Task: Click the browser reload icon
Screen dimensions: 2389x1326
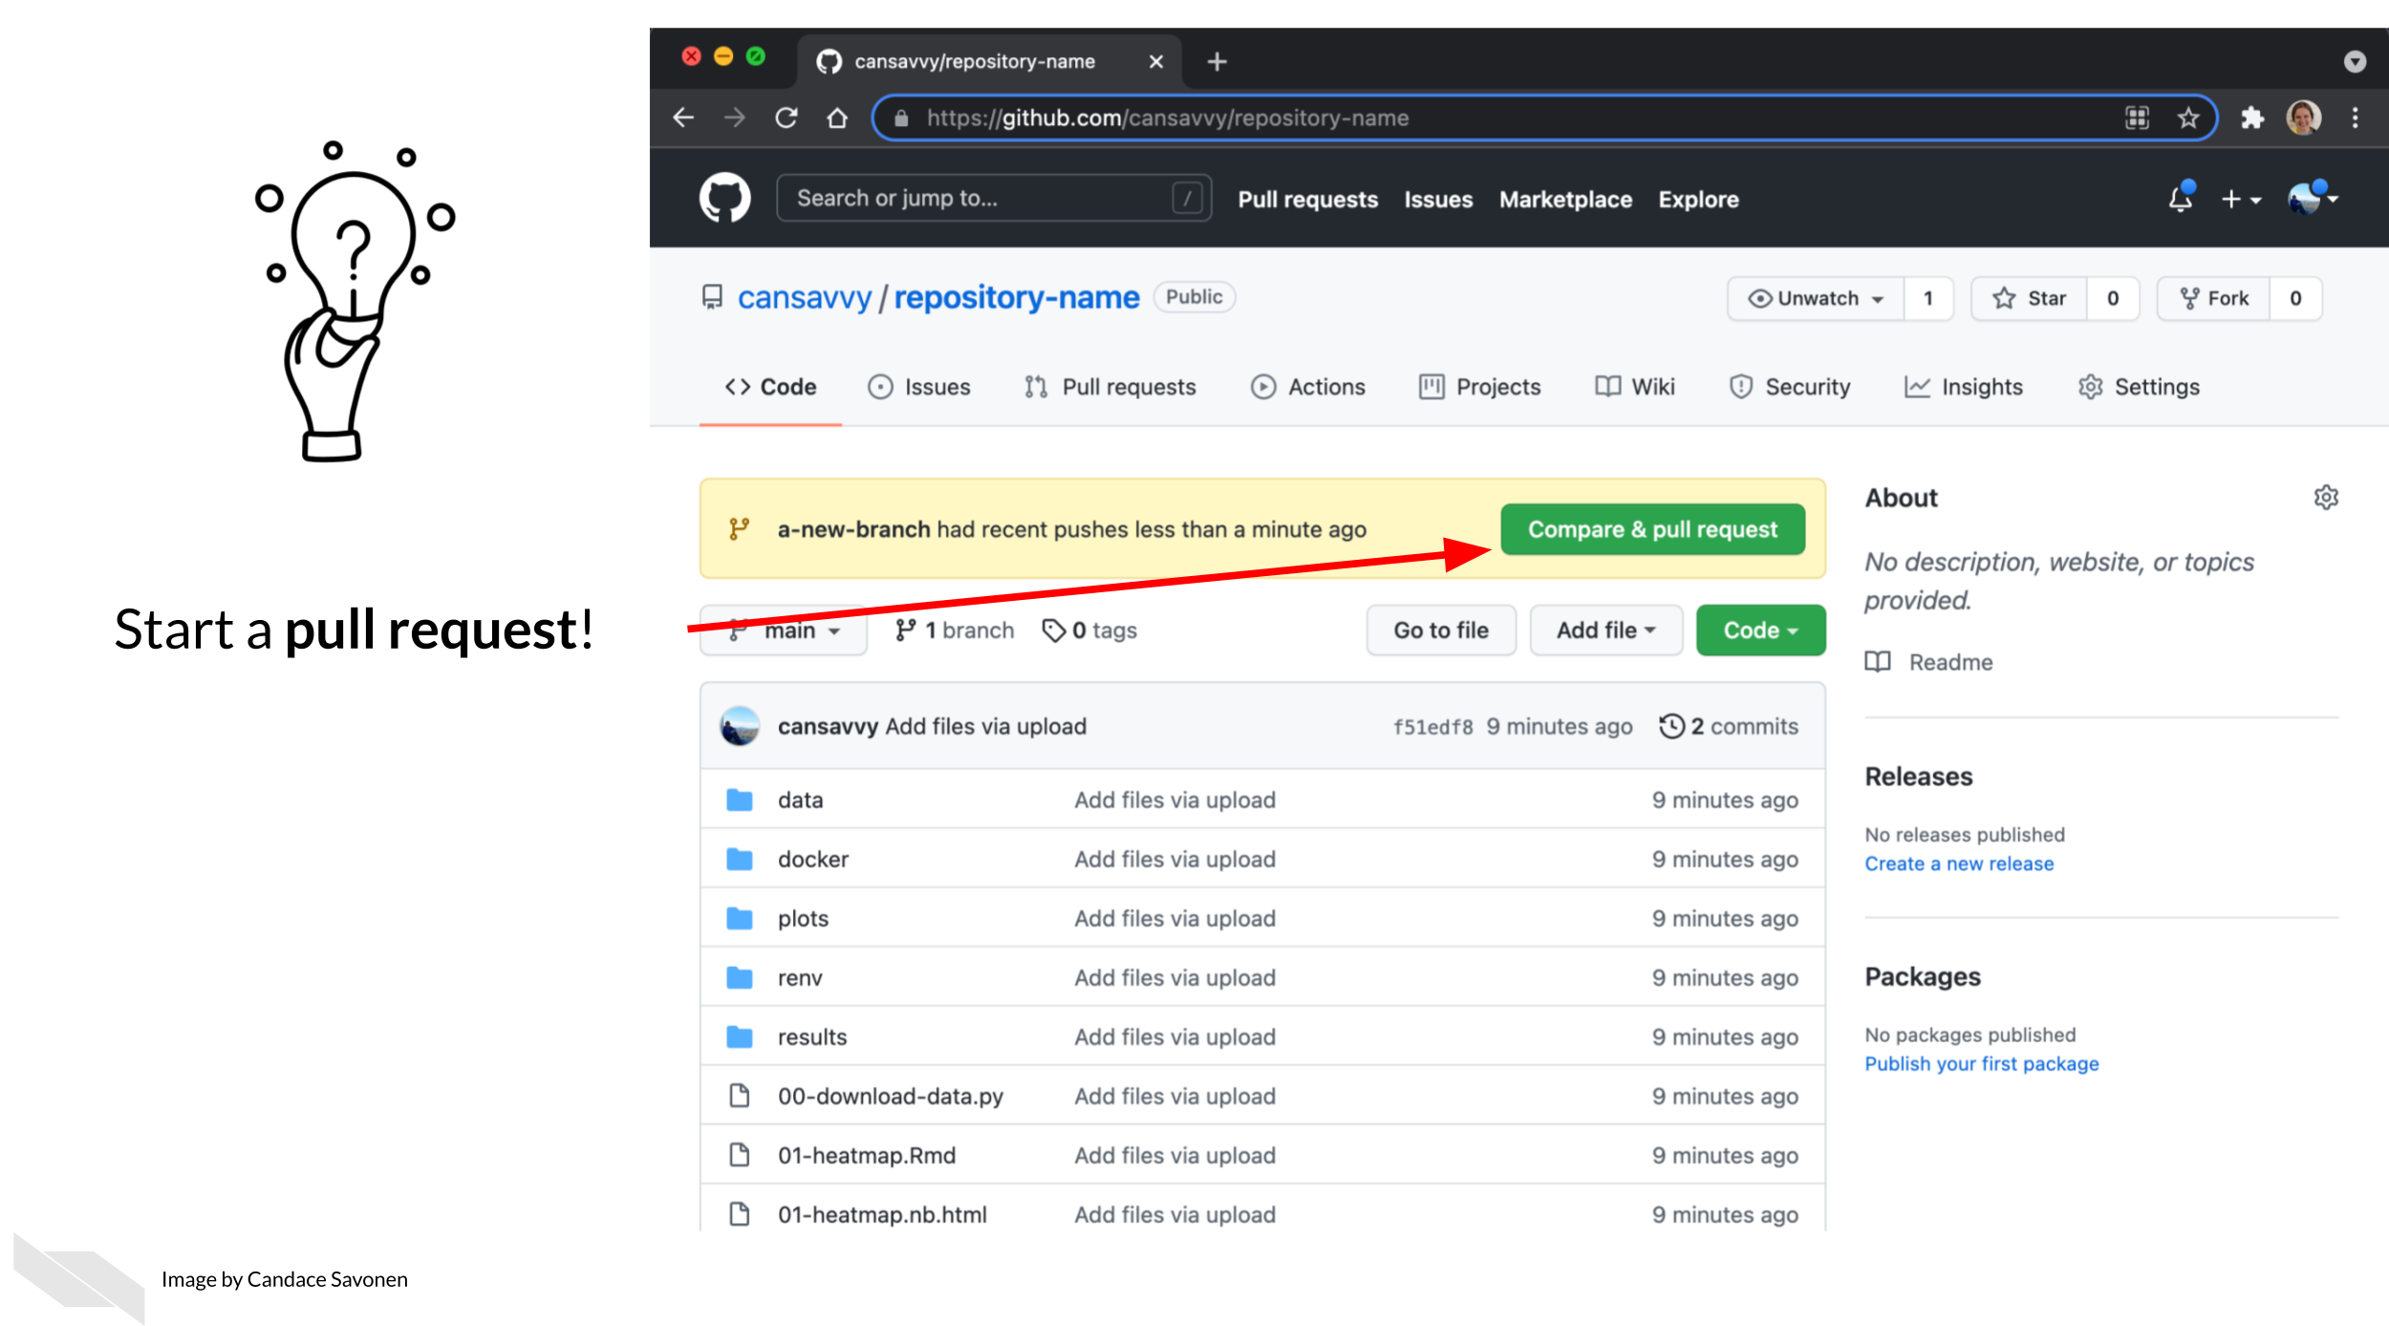Action: (x=786, y=118)
